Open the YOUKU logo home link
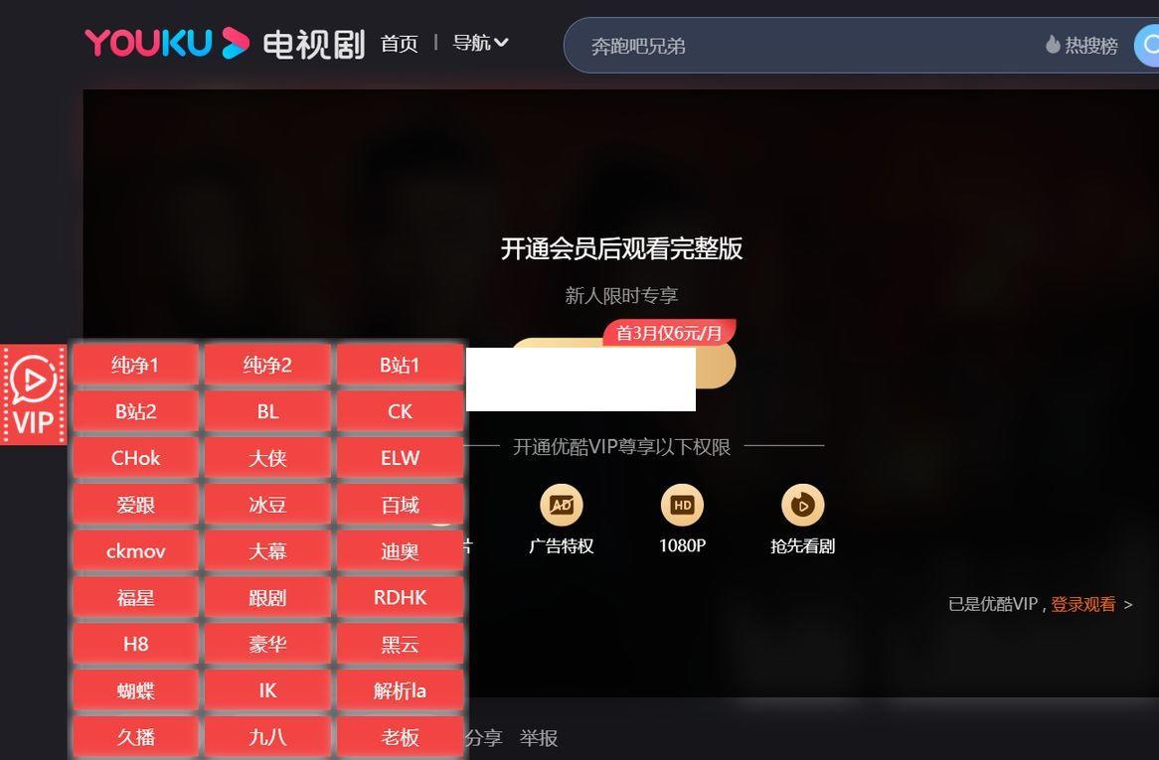1159x760 pixels. [x=167, y=43]
